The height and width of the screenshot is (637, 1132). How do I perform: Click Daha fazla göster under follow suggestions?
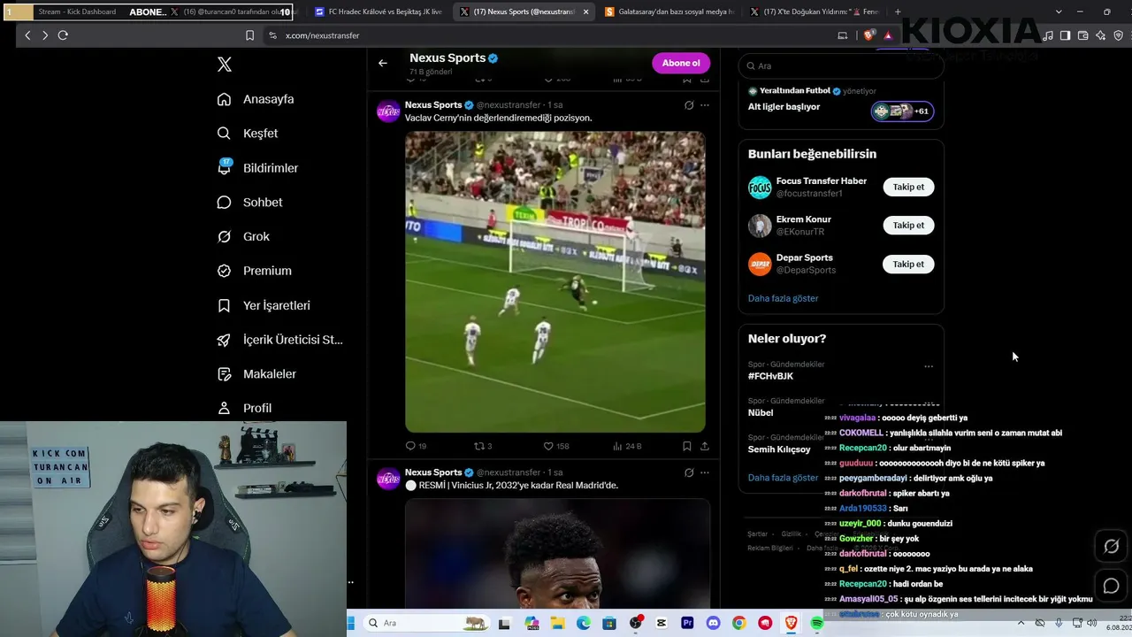784,298
